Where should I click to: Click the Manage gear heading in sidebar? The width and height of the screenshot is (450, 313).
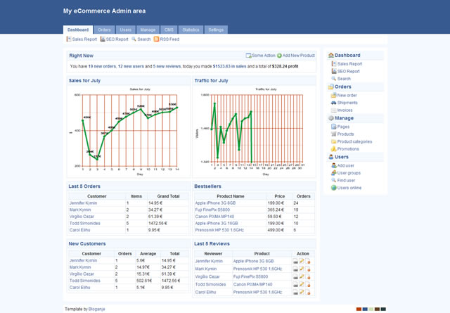coord(341,118)
